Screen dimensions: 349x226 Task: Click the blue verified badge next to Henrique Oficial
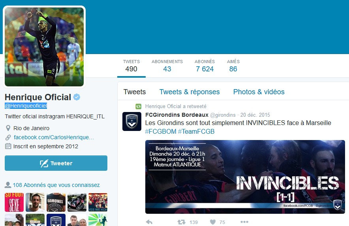point(77,97)
